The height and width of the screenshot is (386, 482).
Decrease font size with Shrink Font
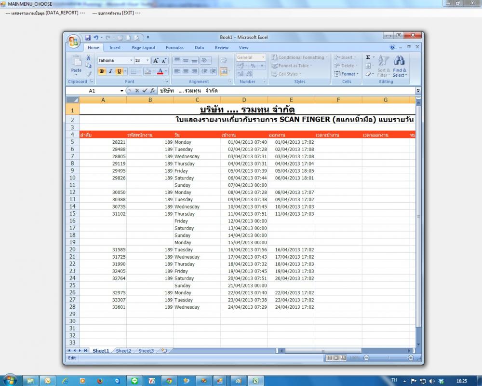click(x=164, y=61)
